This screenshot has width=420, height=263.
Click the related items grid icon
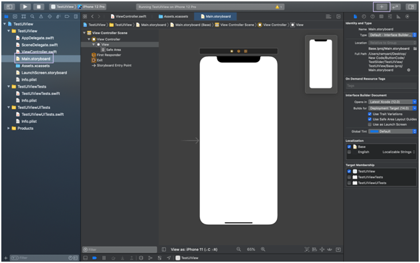tap(85, 17)
